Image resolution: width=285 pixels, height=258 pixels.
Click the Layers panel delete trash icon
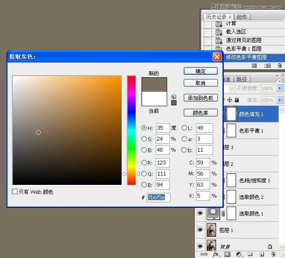273,254
